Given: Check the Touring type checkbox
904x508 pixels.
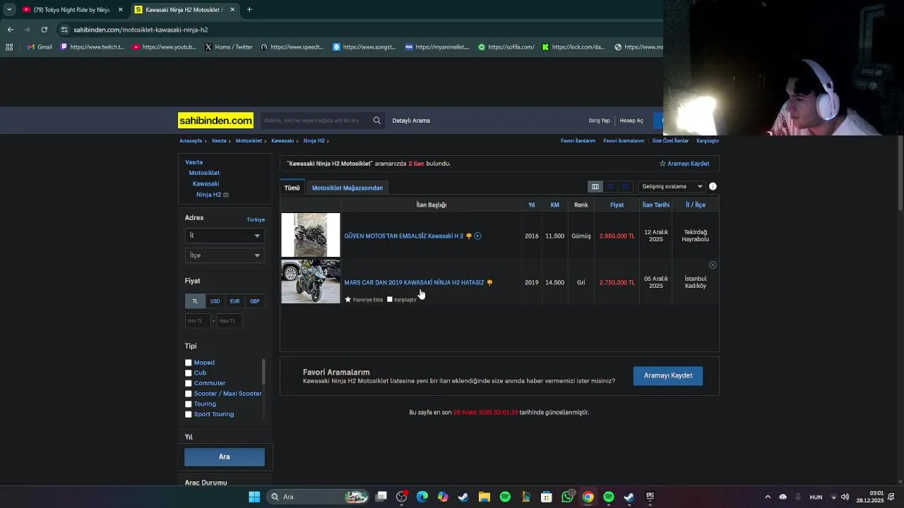Looking at the screenshot, I should [x=189, y=404].
